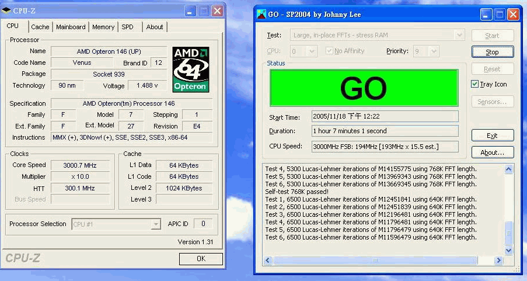Image resolution: width=527 pixels, height=281 pixels.
Task: Click the log line 'Self-test 768K passed!'
Action: [x=297, y=192]
